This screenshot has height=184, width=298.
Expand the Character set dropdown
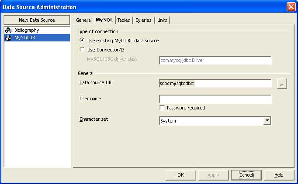pos(267,121)
